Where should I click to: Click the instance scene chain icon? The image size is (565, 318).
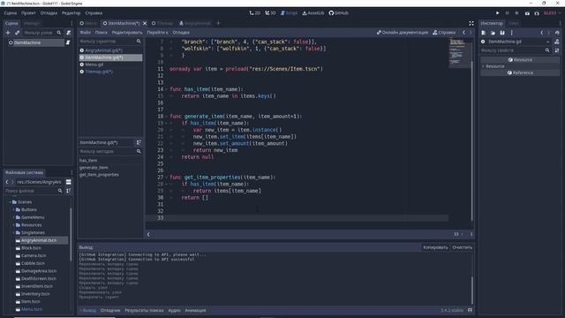pos(17,33)
